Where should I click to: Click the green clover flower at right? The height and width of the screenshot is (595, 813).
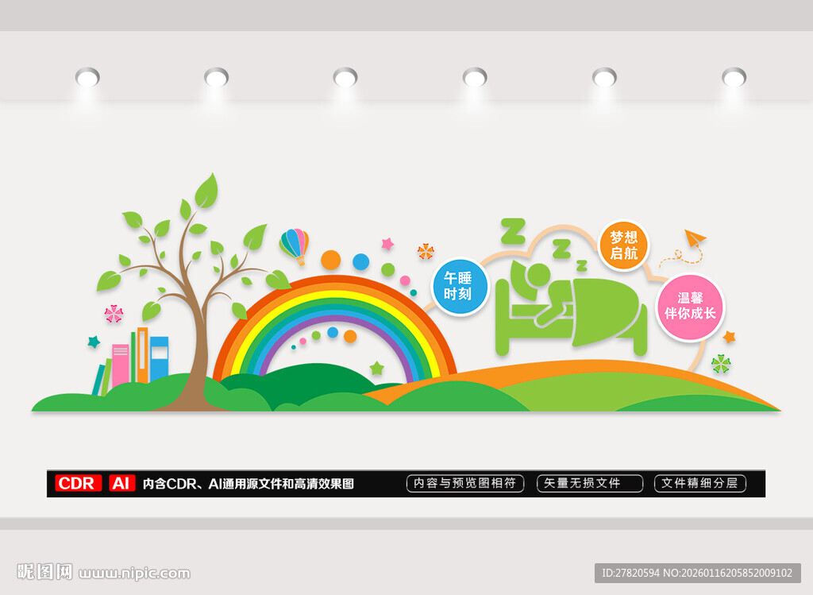pyautogui.click(x=721, y=364)
